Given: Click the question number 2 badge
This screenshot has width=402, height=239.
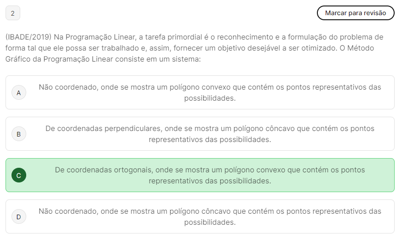Looking at the screenshot, I should point(12,13).
